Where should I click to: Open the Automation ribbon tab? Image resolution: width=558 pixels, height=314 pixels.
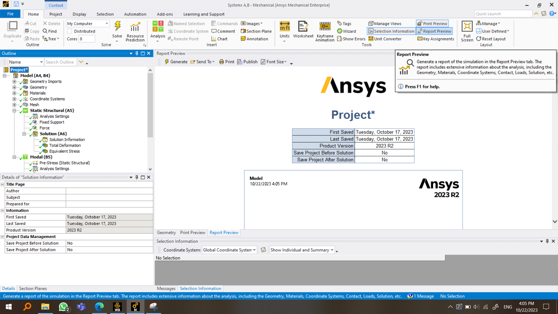(135, 14)
